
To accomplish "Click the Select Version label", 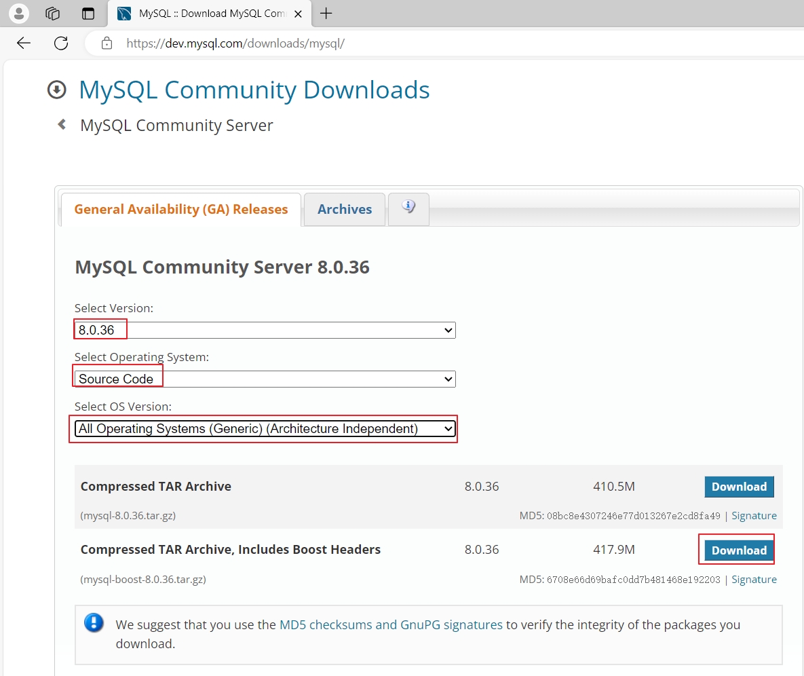I will coord(114,308).
